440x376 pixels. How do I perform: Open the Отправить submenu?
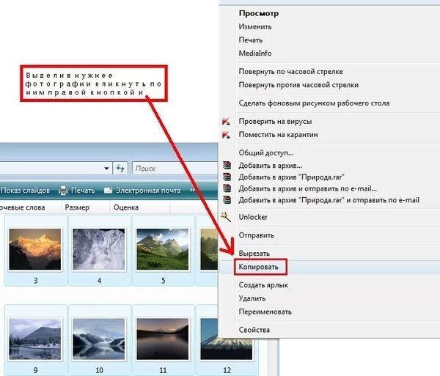point(256,235)
